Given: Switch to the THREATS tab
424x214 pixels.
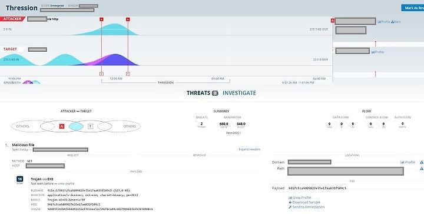Looking at the screenshot, I should tap(198, 93).
